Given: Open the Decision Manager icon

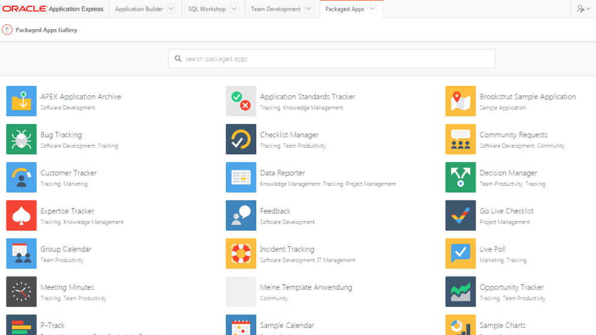Looking at the screenshot, I should point(460,177).
